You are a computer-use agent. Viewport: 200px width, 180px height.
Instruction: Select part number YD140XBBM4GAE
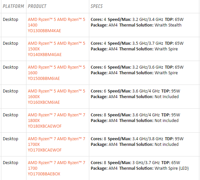[x=45, y=55]
